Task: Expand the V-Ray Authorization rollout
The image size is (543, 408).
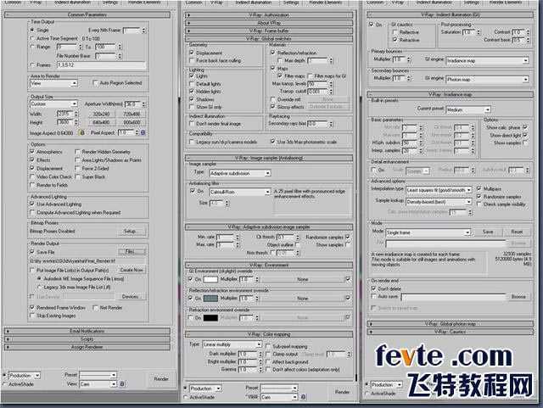Action: 269,15
